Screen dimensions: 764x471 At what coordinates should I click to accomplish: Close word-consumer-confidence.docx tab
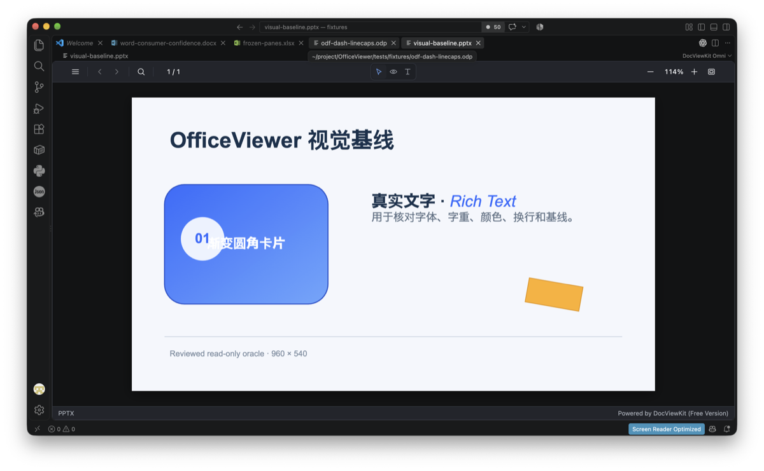223,43
